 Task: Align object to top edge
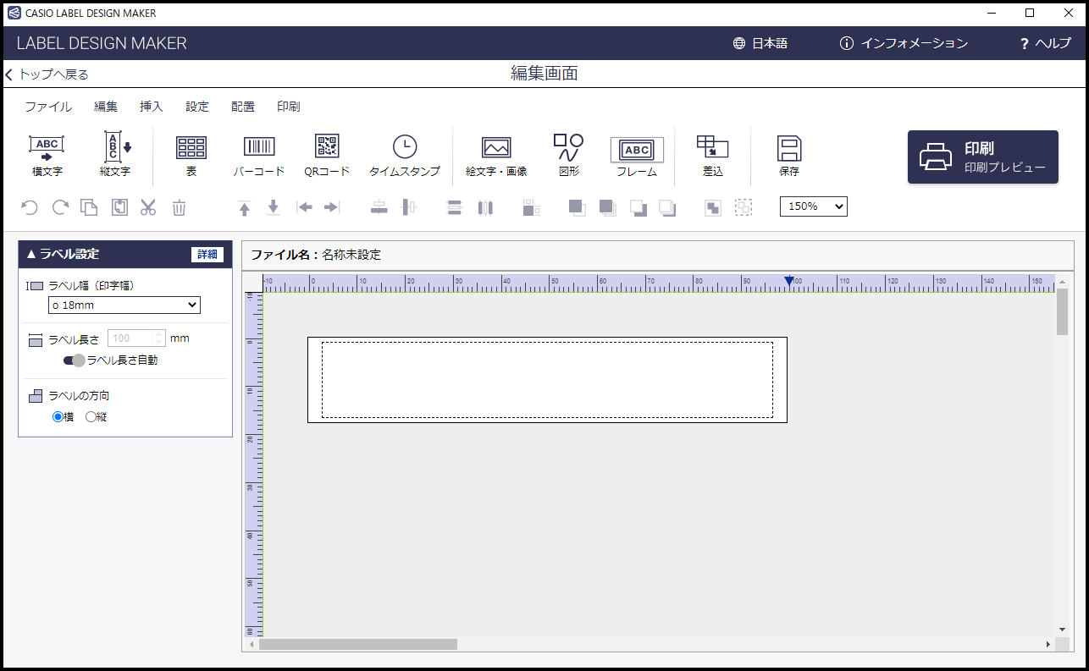tap(245, 207)
